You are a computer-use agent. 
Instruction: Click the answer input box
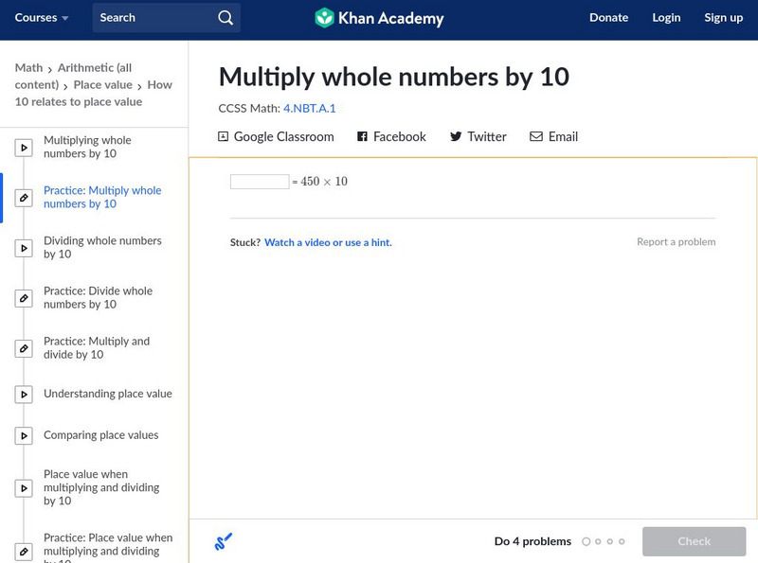(x=260, y=182)
